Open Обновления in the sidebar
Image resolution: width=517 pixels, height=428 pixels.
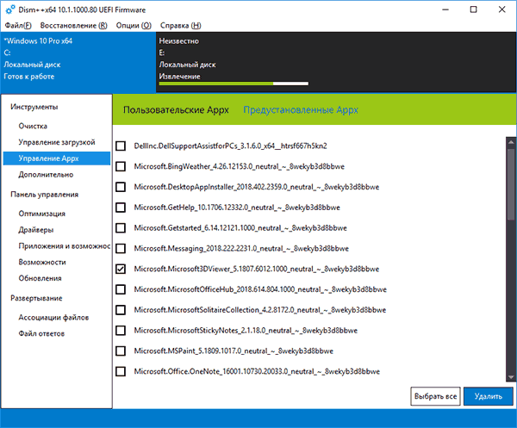click(40, 278)
